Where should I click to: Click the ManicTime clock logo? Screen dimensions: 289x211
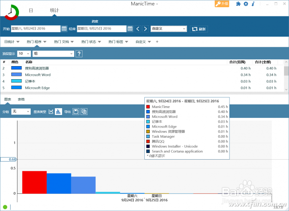[12, 12]
